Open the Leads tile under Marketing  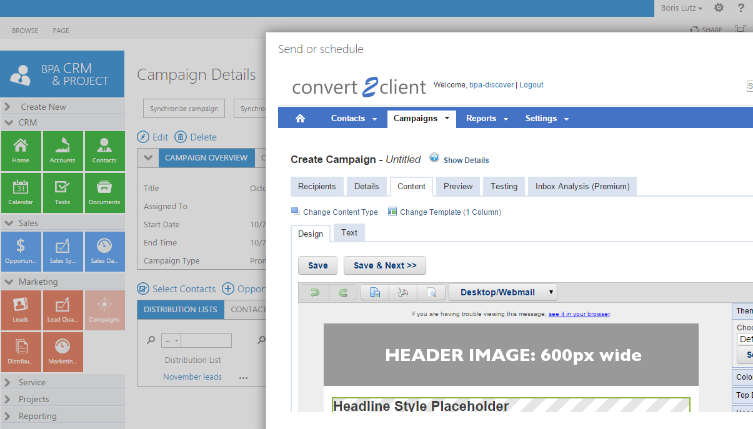tap(21, 310)
